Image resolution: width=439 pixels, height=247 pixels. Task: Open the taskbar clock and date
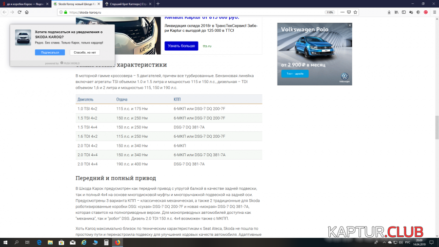click(x=419, y=243)
